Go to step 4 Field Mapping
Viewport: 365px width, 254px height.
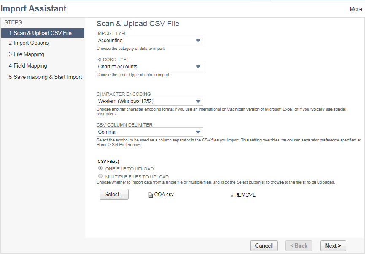pos(27,65)
